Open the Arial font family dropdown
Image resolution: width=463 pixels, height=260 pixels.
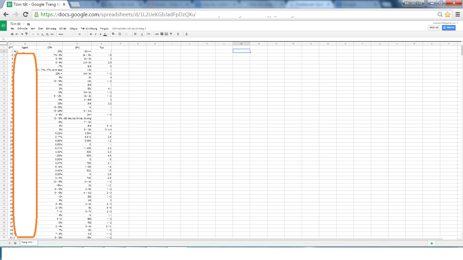coord(65,34)
